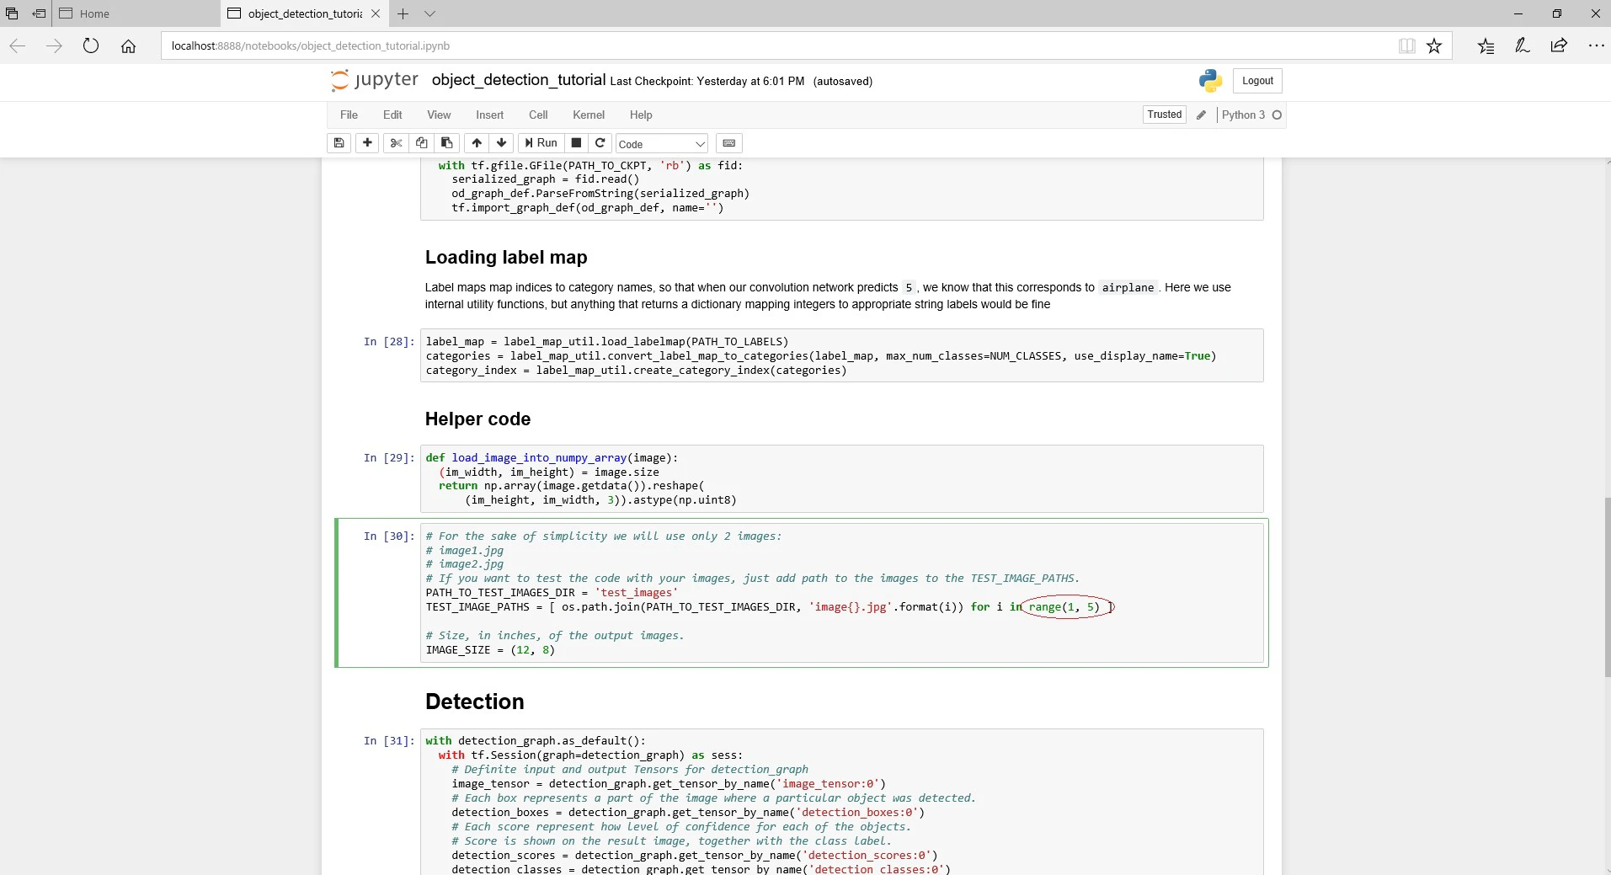Add this page to favorites star
The image size is (1611, 875).
(x=1434, y=46)
